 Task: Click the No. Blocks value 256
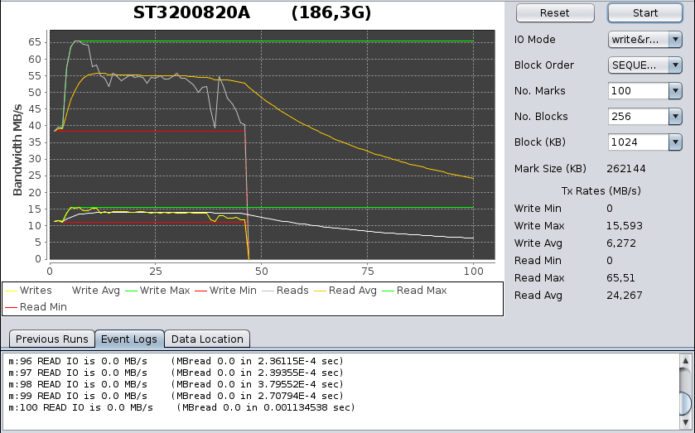click(639, 117)
